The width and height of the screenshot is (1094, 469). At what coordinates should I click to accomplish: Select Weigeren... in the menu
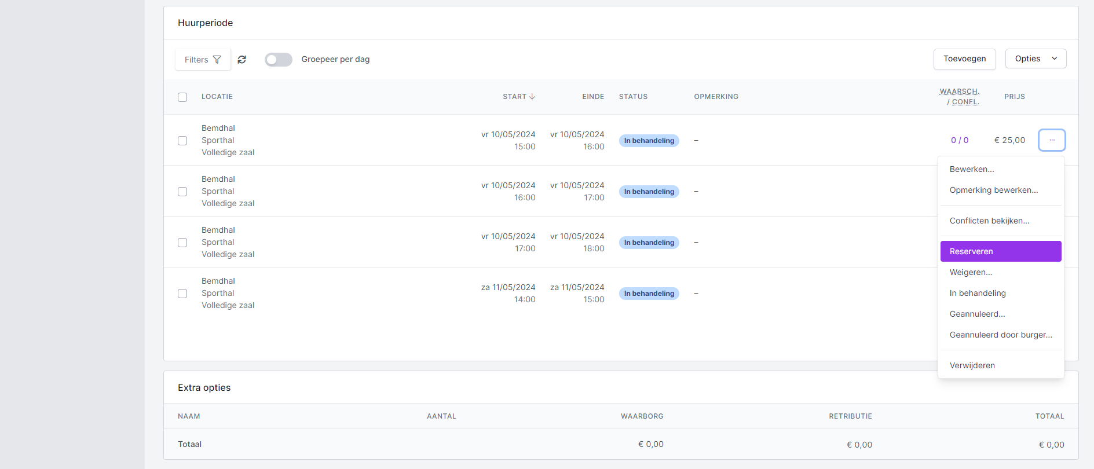(971, 272)
